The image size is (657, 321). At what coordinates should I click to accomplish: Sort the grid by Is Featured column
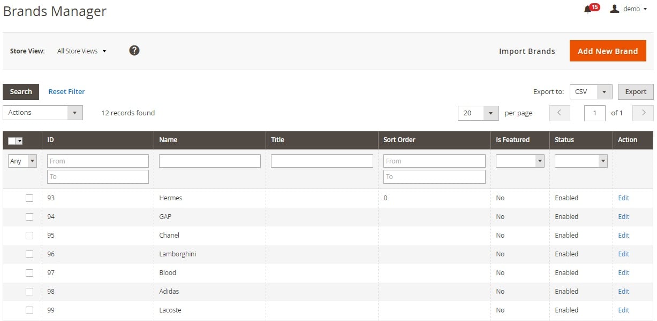point(520,140)
